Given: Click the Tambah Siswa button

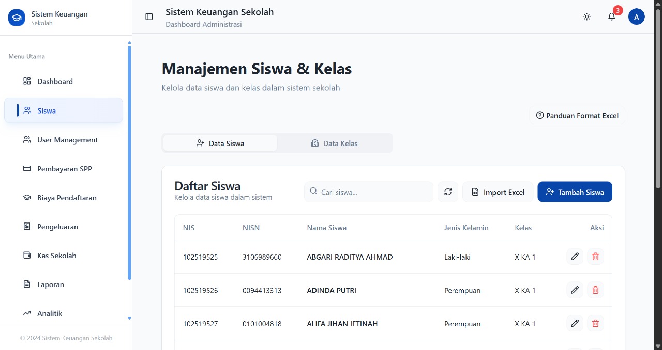Looking at the screenshot, I should point(575,192).
